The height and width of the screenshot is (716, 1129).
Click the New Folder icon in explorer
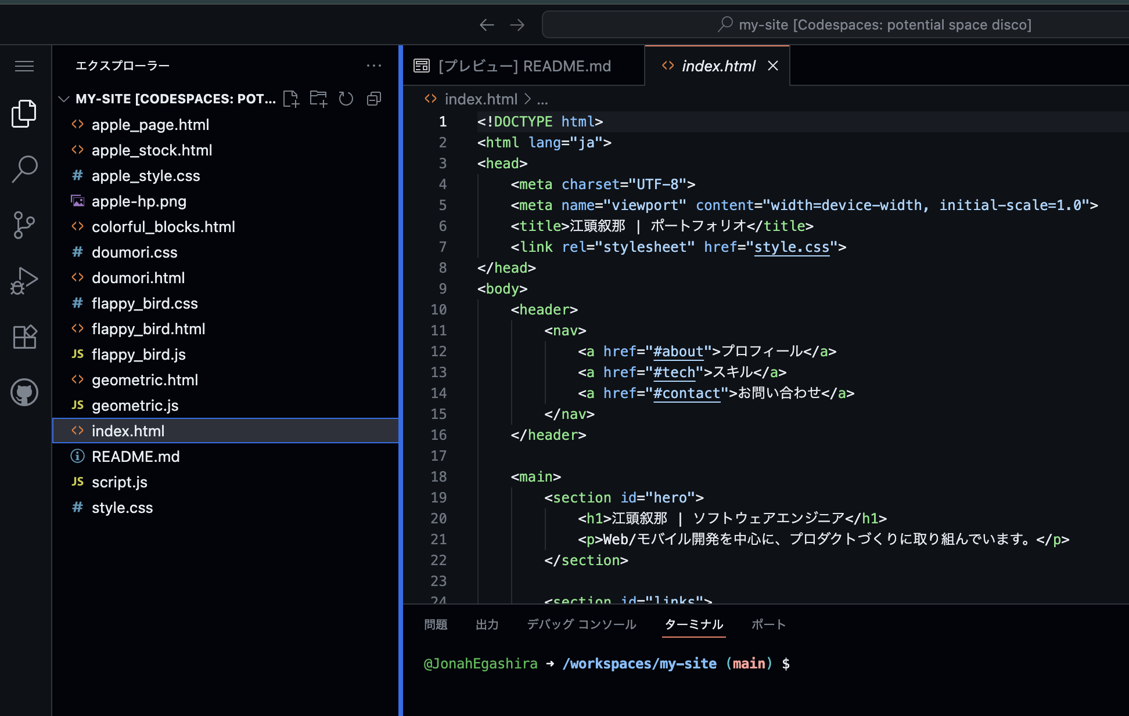tap(318, 99)
